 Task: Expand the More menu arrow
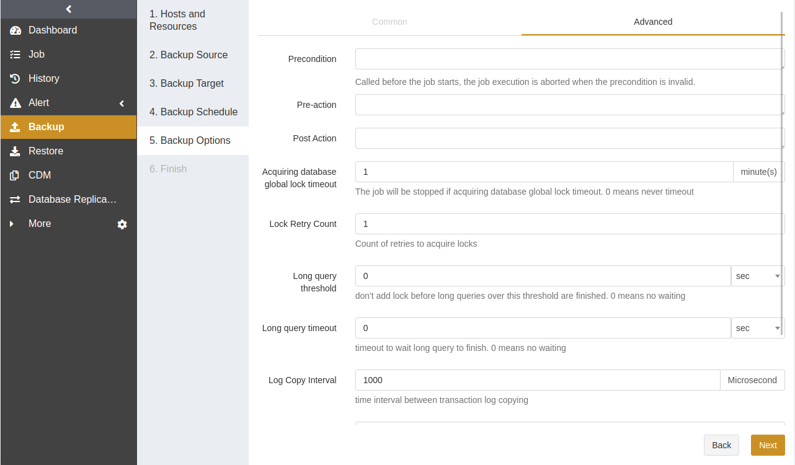11,224
